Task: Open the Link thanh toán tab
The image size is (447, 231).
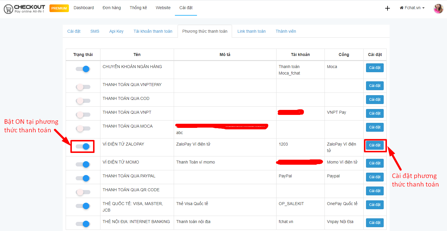Action: 251,31
